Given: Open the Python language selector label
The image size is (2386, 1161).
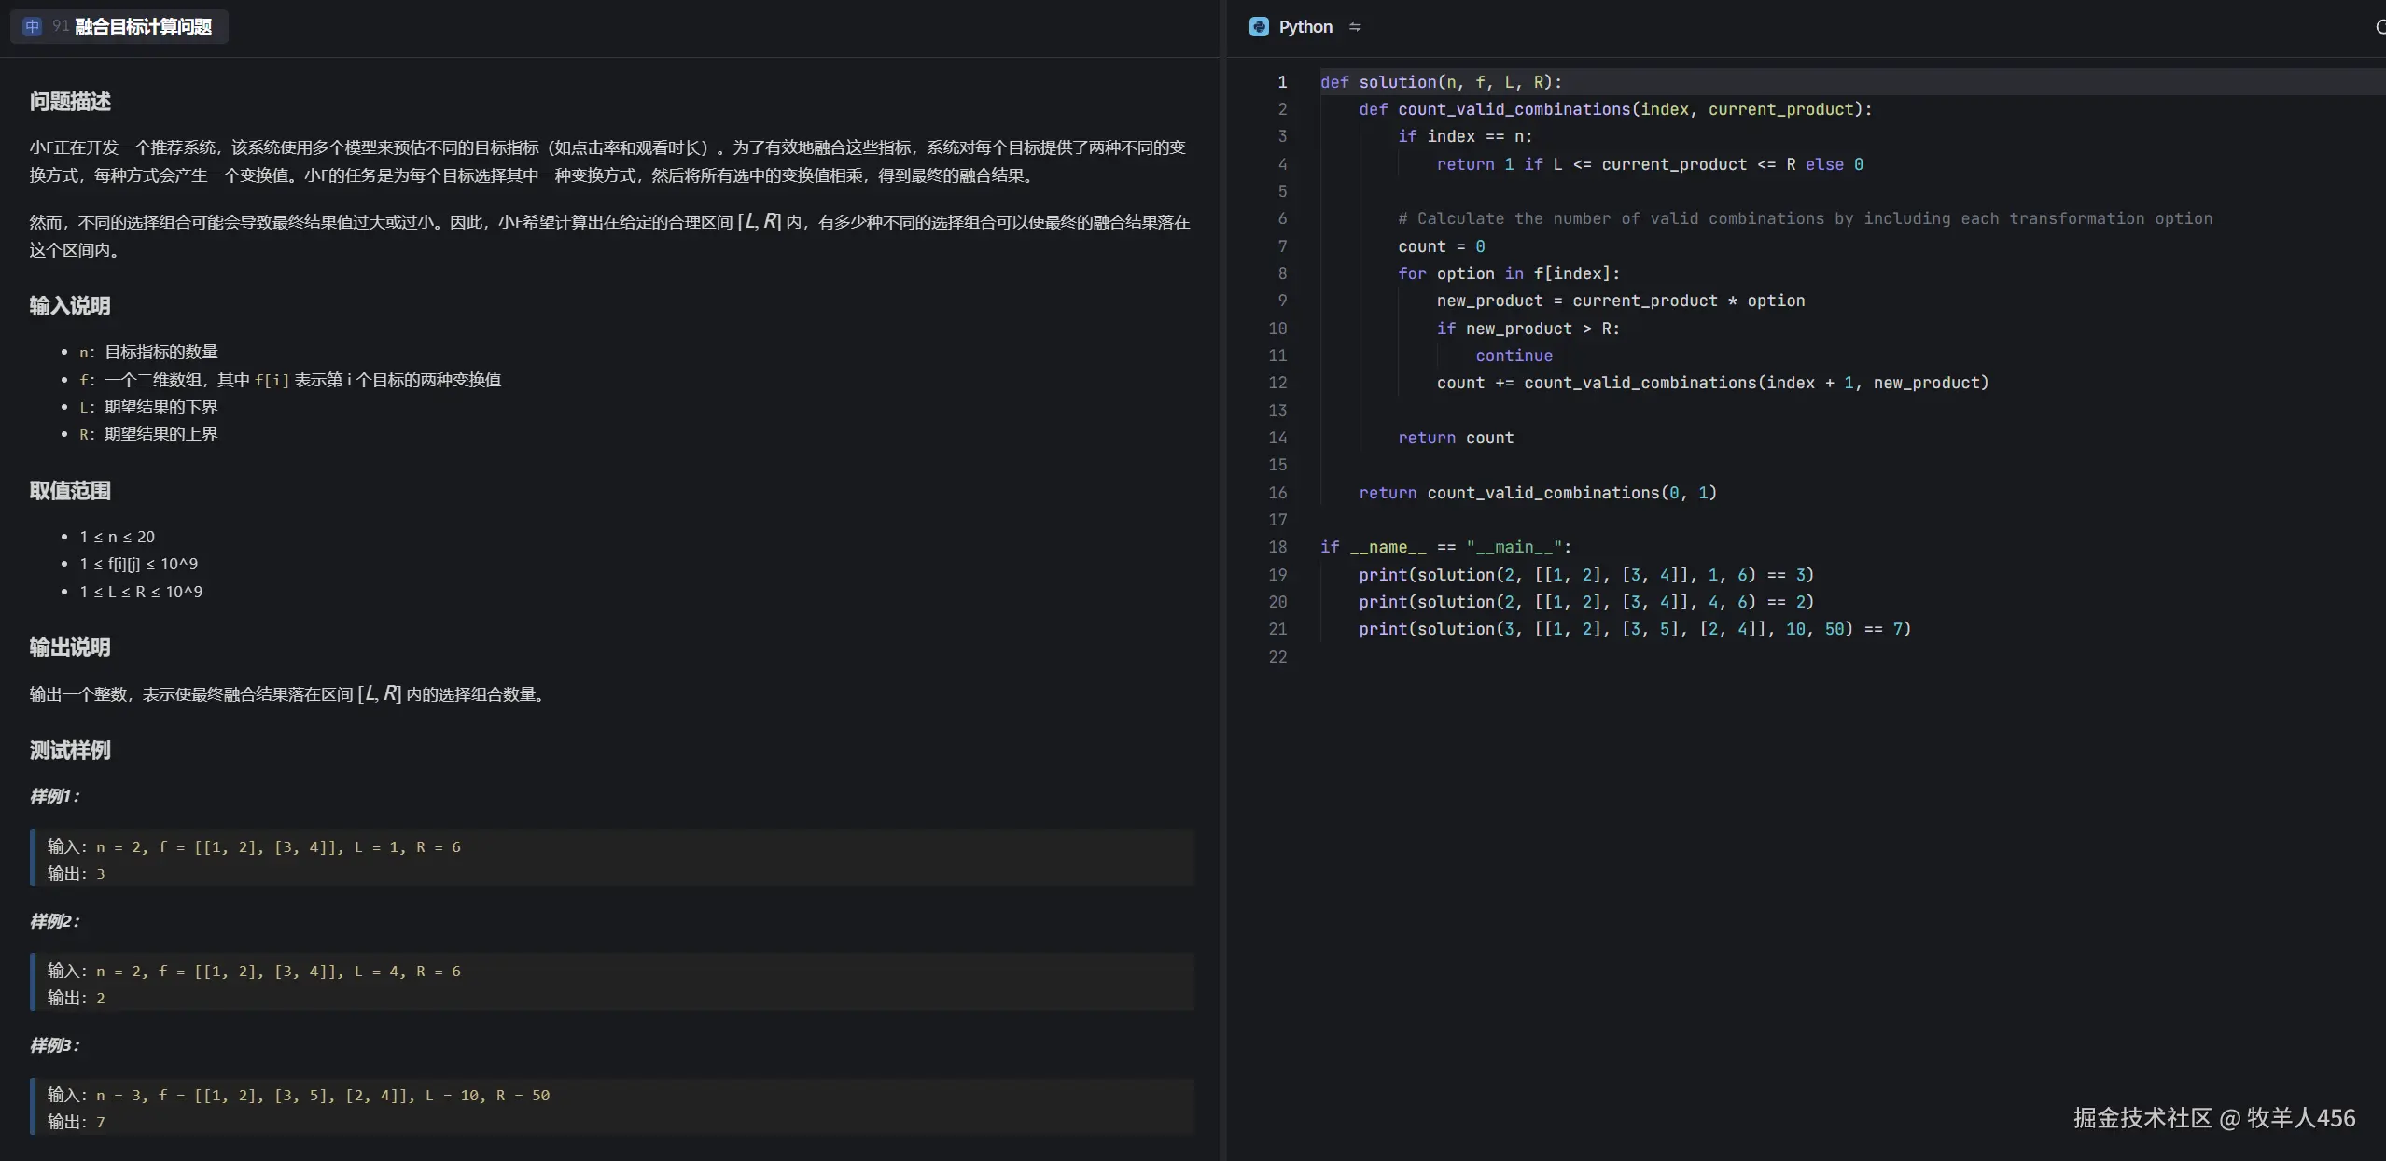Looking at the screenshot, I should click(1305, 27).
